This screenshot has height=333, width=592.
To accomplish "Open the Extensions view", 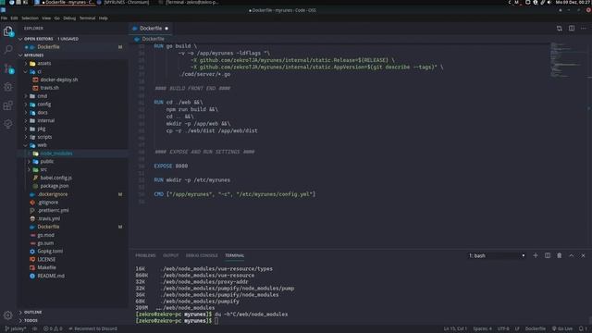I will pyautogui.click(x=8, y=105).
